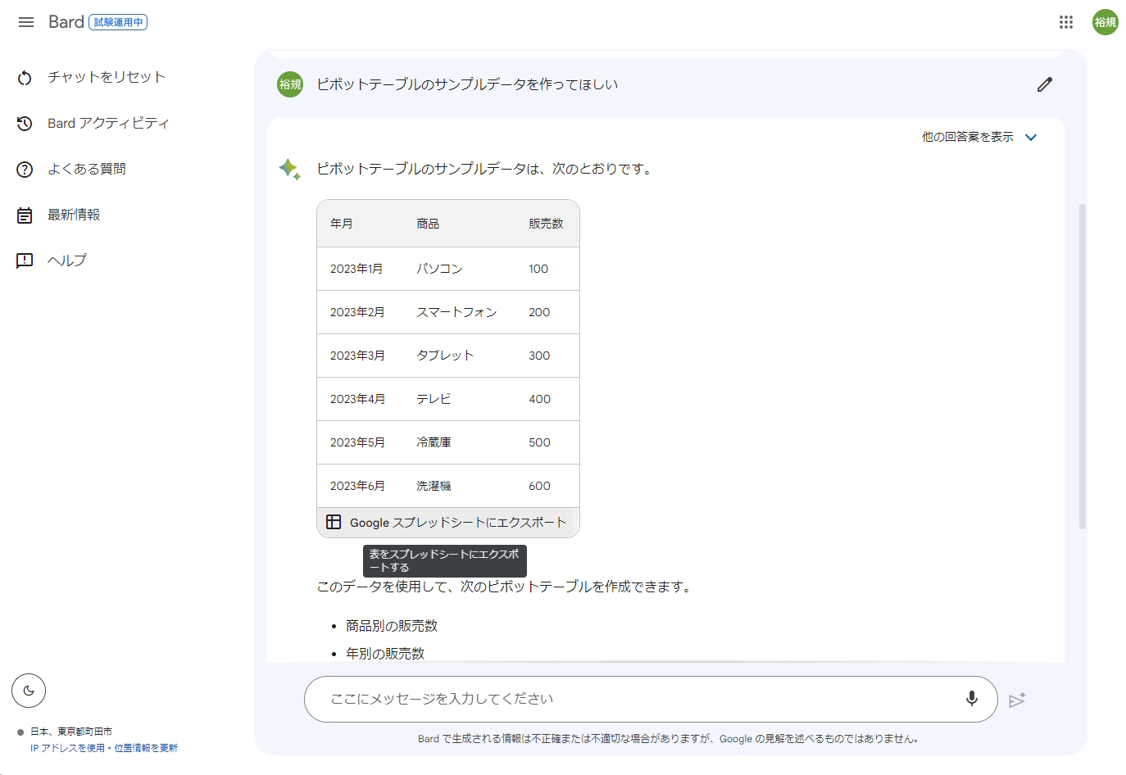Open the navigation hamburger menu

[25, 22]
